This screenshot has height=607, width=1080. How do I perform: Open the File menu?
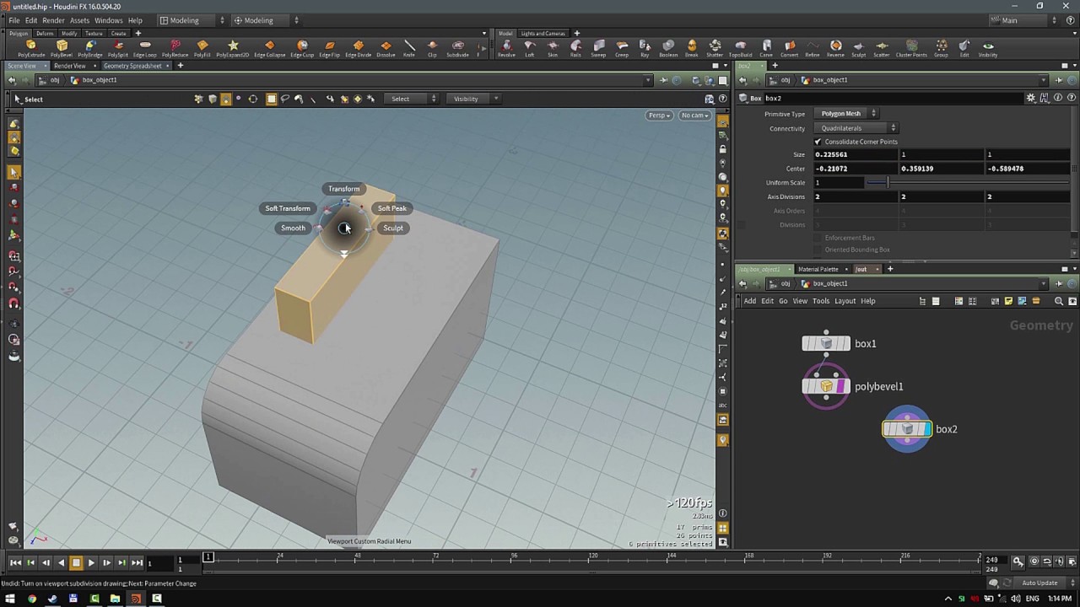[x=14, y=20]
